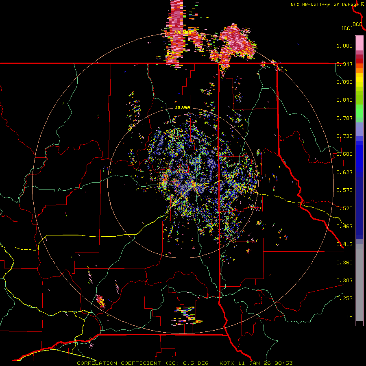Select the 0.307 color scale value
366x366 pixels.
344,281
